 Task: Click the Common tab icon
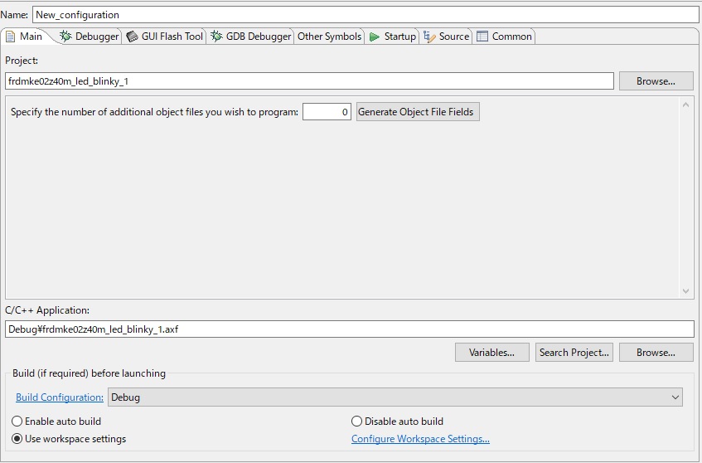click(482, 37)
